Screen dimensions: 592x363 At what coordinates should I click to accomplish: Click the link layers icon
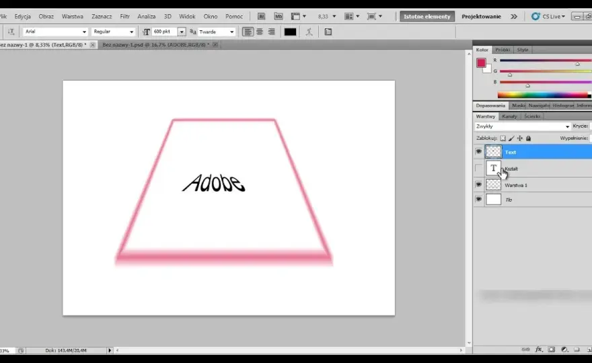tap(525, 350)
